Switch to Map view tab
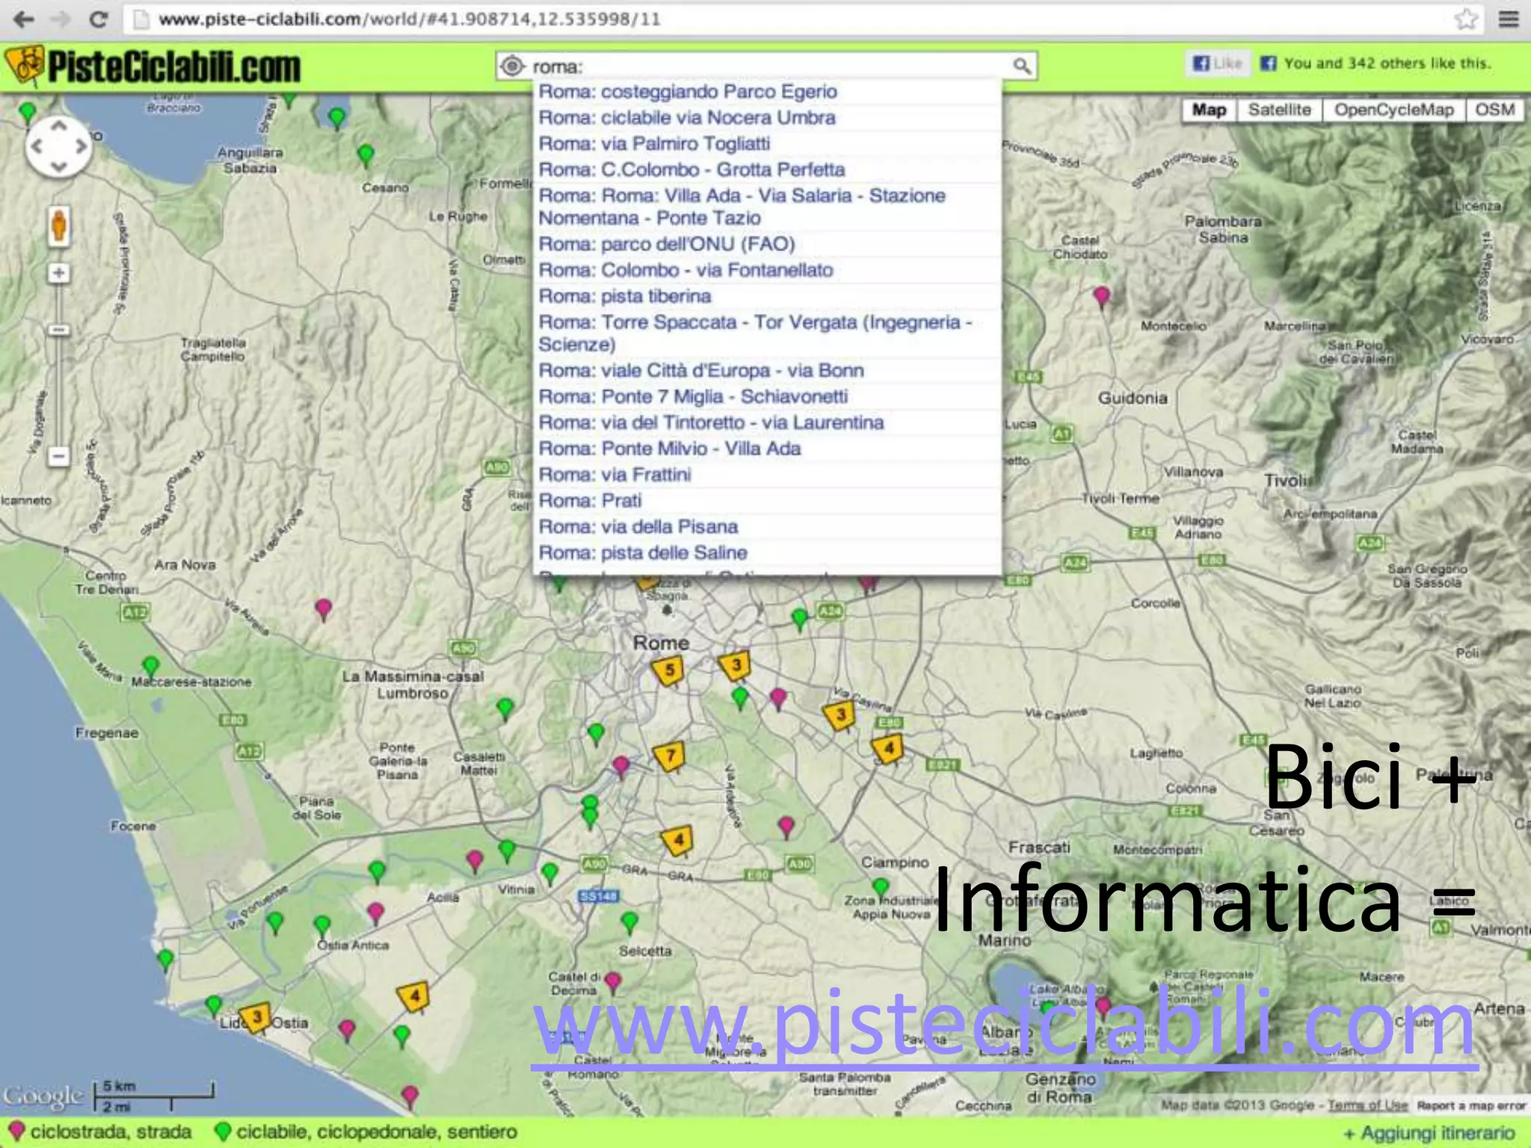The image size is (1531, 1148). (1209, 110)
